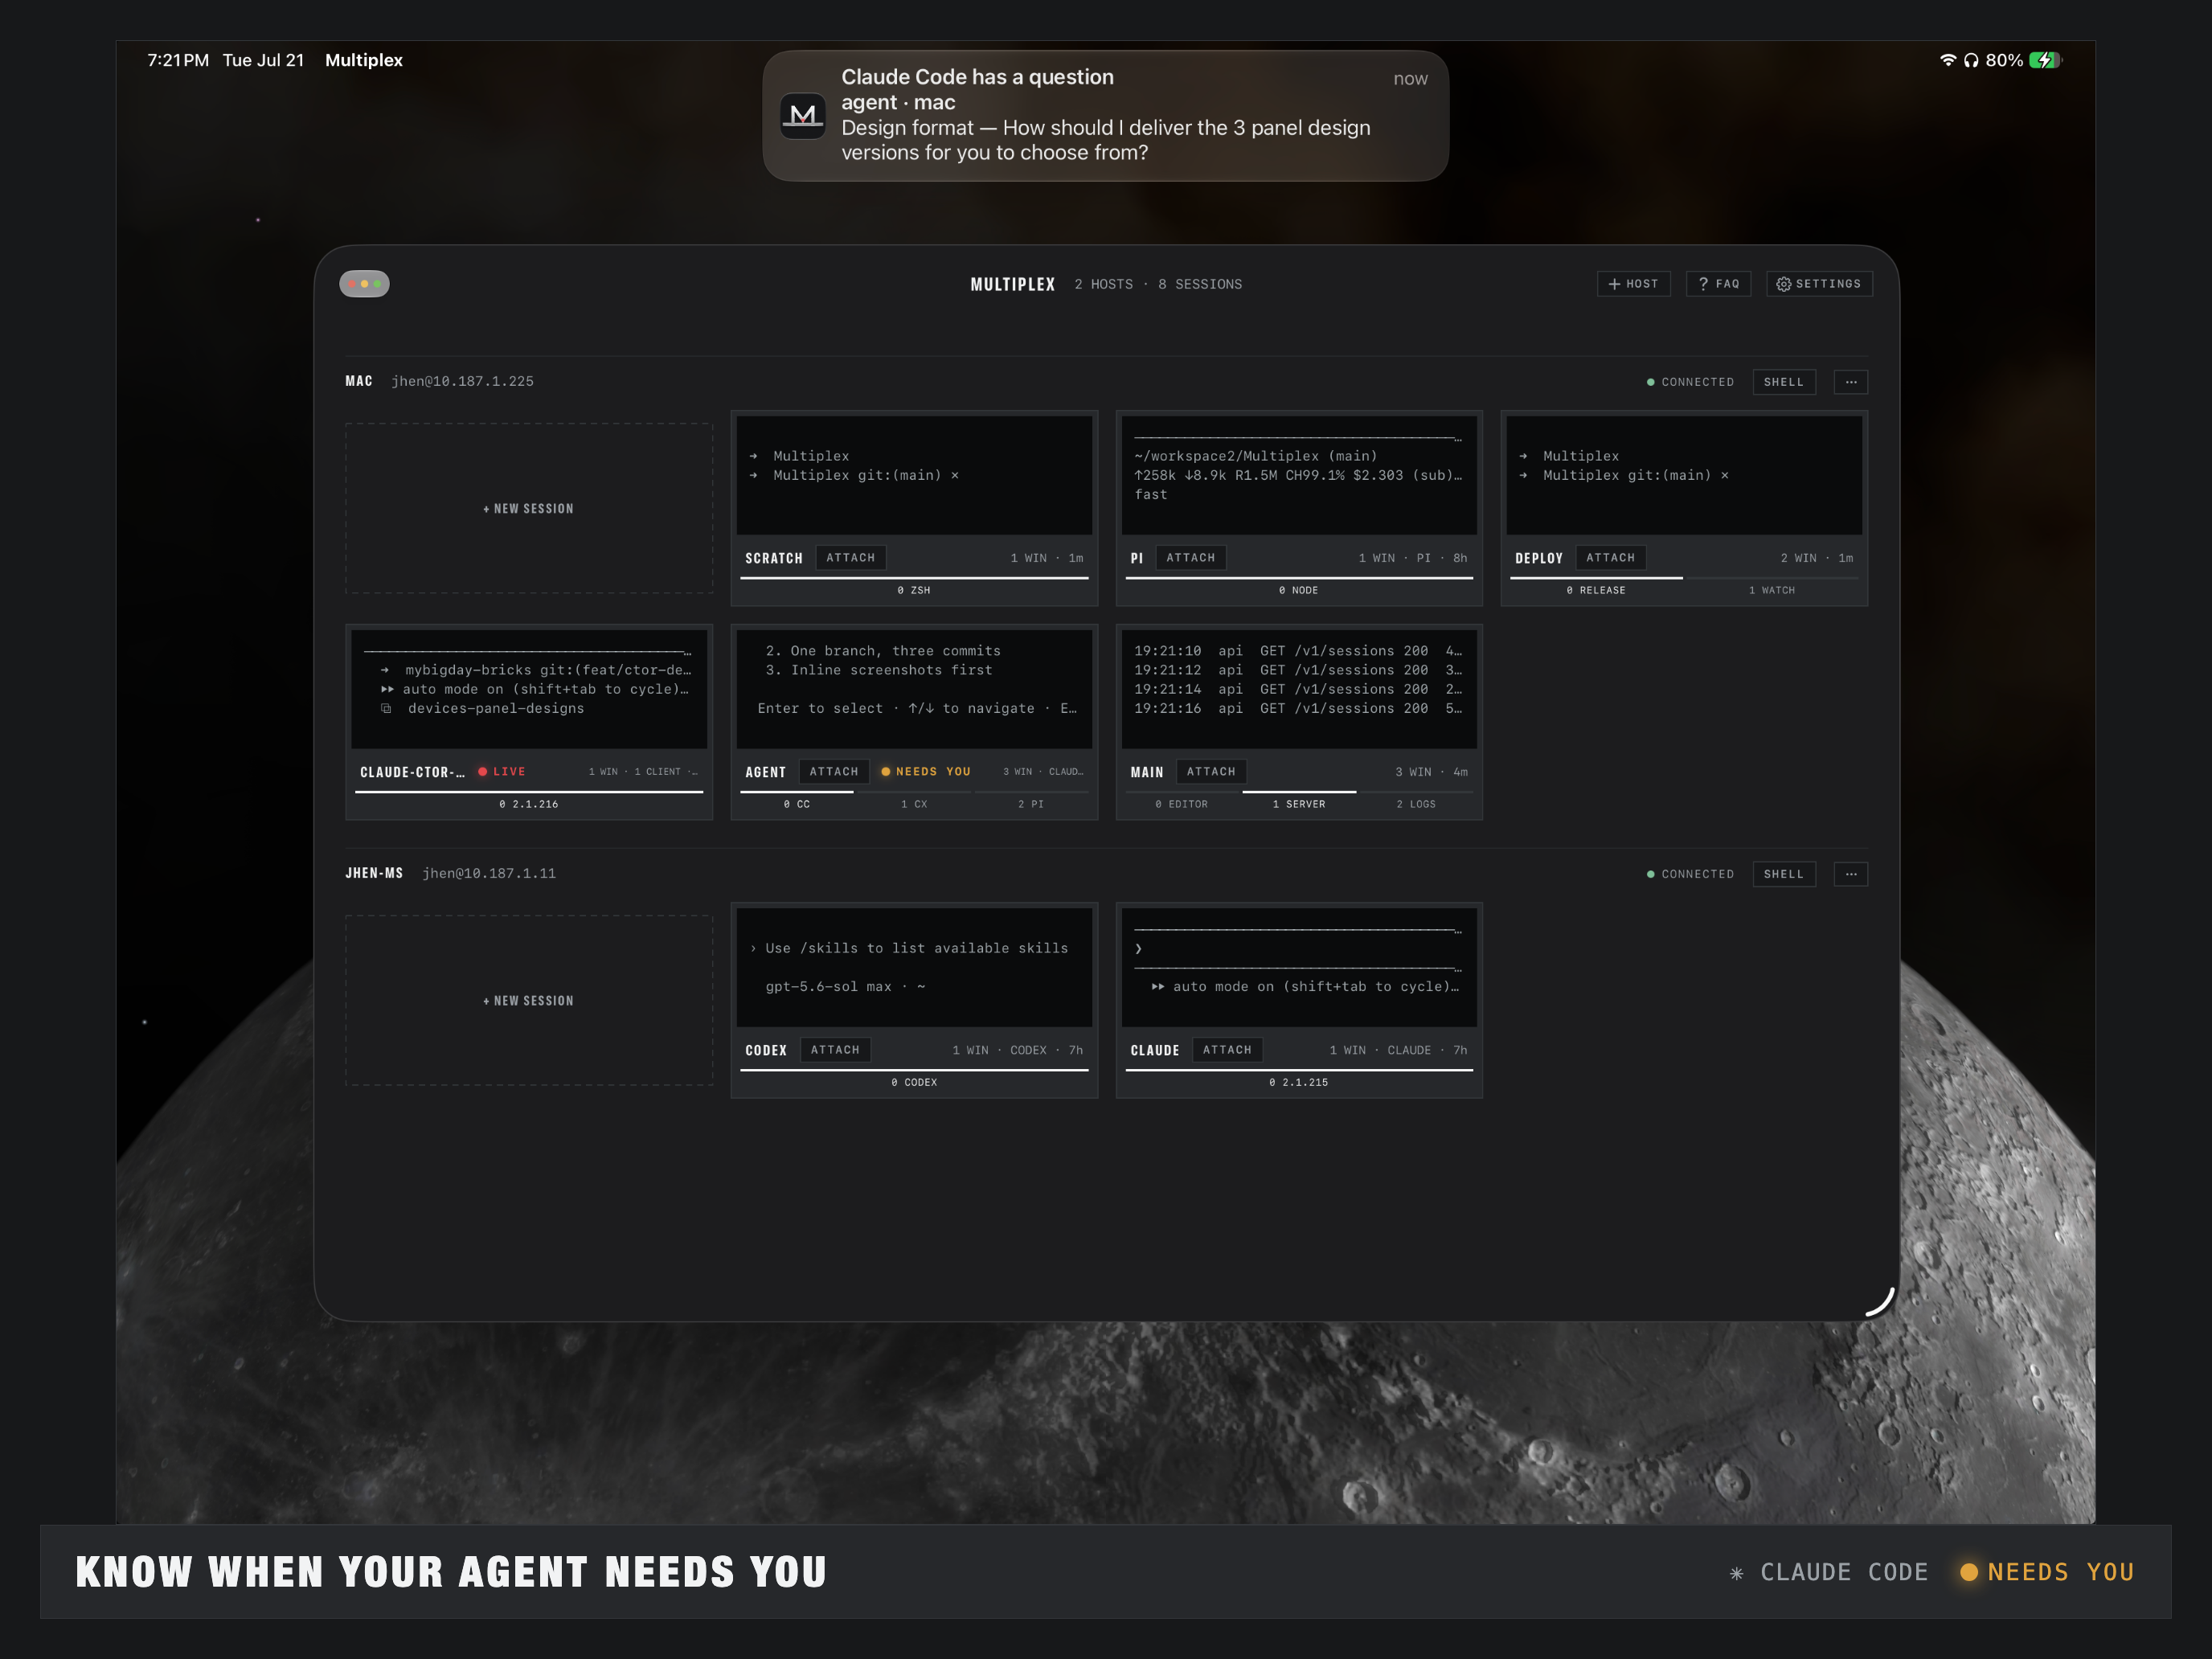Image resolution: width=2212 pixels, height=1659 pixels.
Task: Open the CLAUDE-CTOR terminal preview
Action: click(529, 689)
